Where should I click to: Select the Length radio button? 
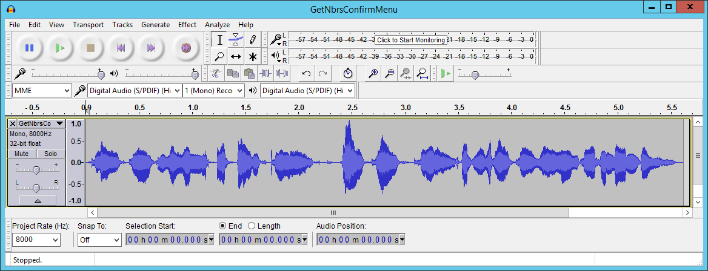(252, 226)
